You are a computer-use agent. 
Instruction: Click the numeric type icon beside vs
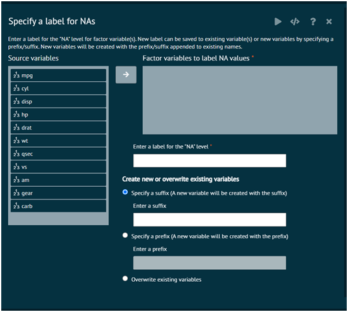tap(16, 167)
